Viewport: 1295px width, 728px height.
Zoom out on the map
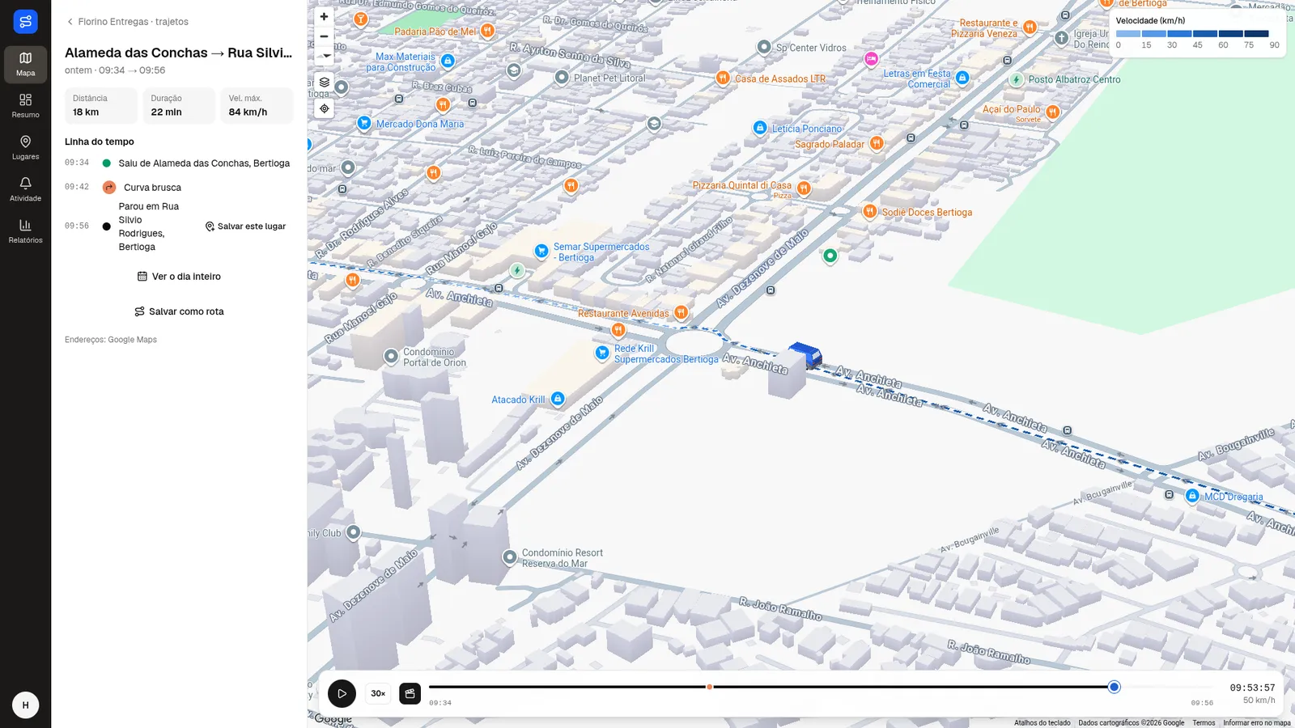tap(324, 36)
